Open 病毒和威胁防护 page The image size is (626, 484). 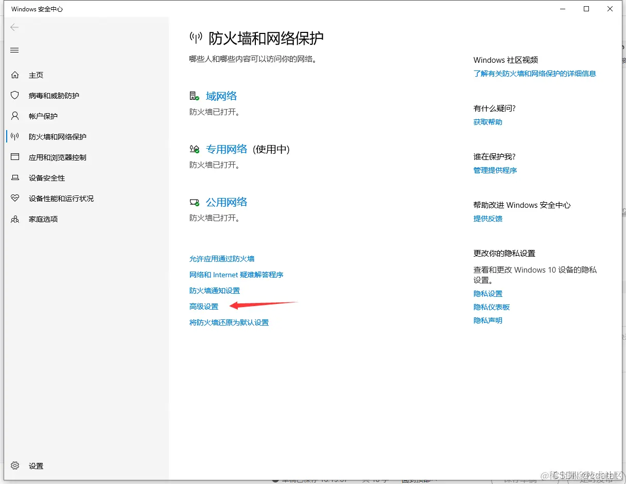coord(54,96)
